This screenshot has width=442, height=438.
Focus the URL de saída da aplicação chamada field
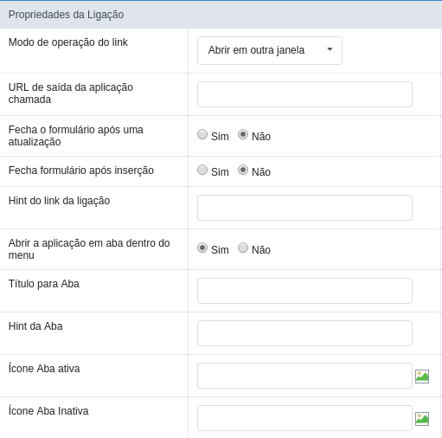click(304, 94)
